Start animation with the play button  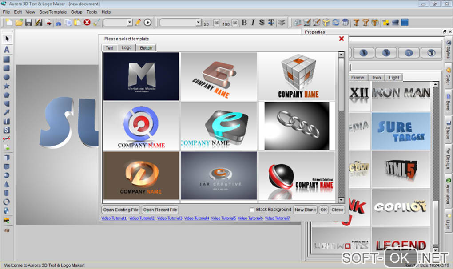coord(147,23)
